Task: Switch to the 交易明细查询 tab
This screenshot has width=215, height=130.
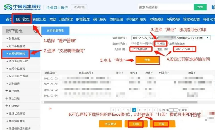Action: pyautogui.click(x=55, y=31)
